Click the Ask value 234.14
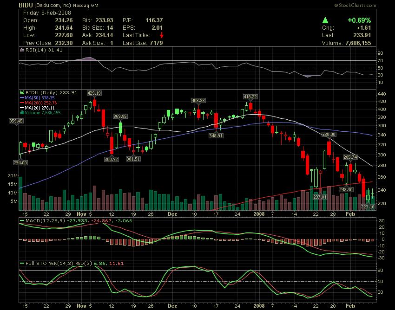This screenshot has width=395, height=310. 104,35
